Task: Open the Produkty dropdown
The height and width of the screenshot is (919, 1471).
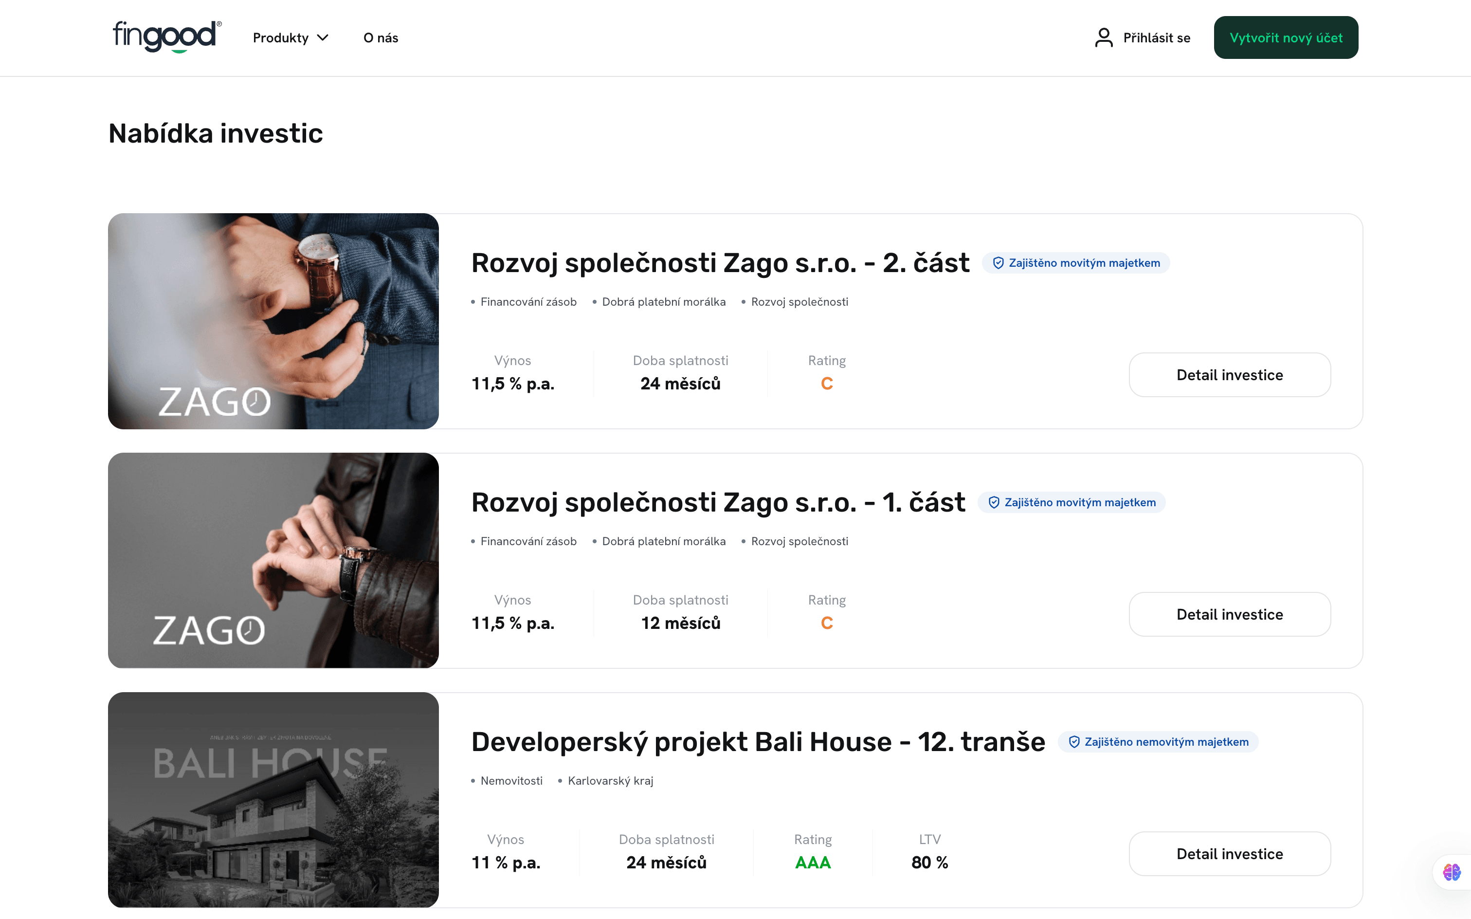Action: pyautogui.click(x=281, y=37)
